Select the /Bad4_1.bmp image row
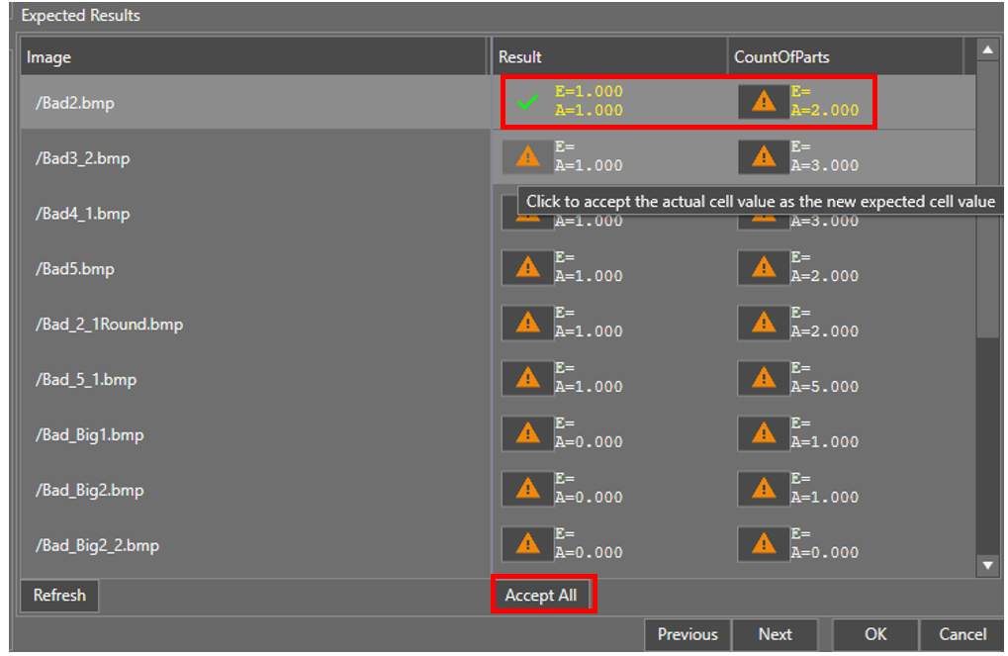The width and height of the screenshot is (1008, 656). pos(254,214)
